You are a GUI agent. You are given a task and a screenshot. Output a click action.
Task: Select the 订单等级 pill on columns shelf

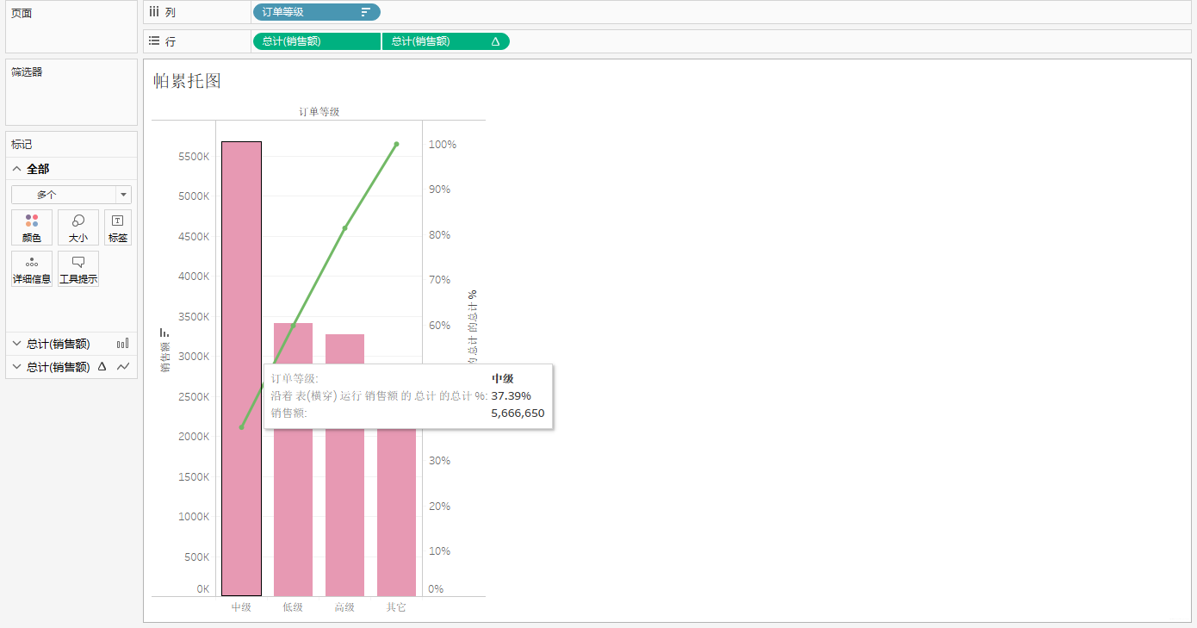316,12
